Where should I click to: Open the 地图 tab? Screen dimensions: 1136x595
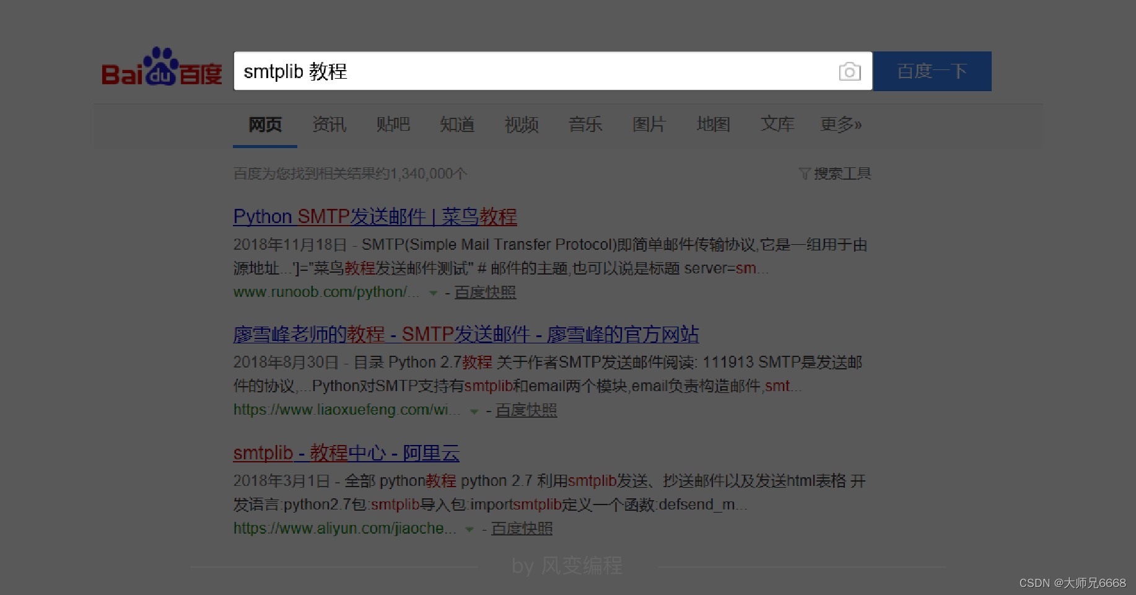tap(713, 125)
